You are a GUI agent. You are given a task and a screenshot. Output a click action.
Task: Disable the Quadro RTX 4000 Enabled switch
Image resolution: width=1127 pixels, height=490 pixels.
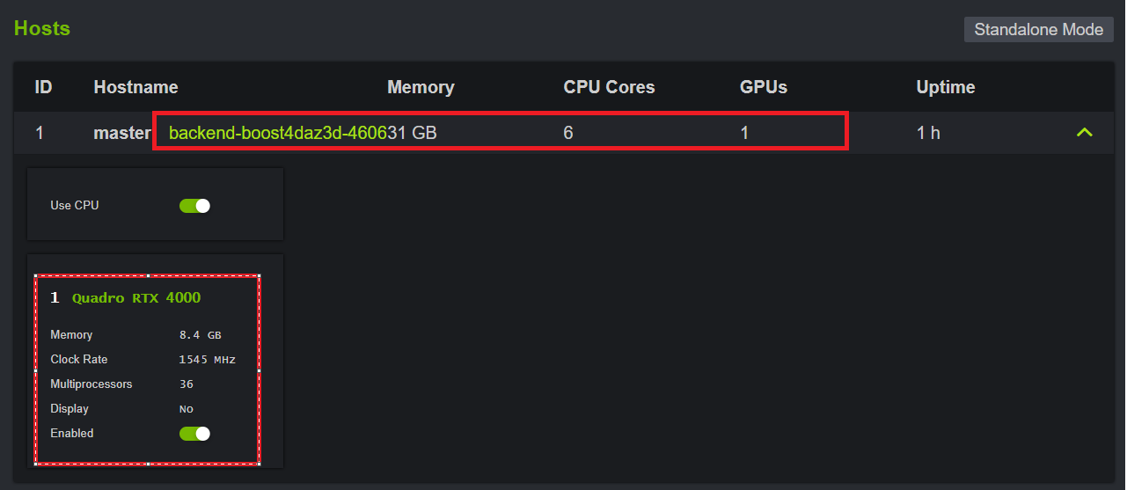coord(194,434)
